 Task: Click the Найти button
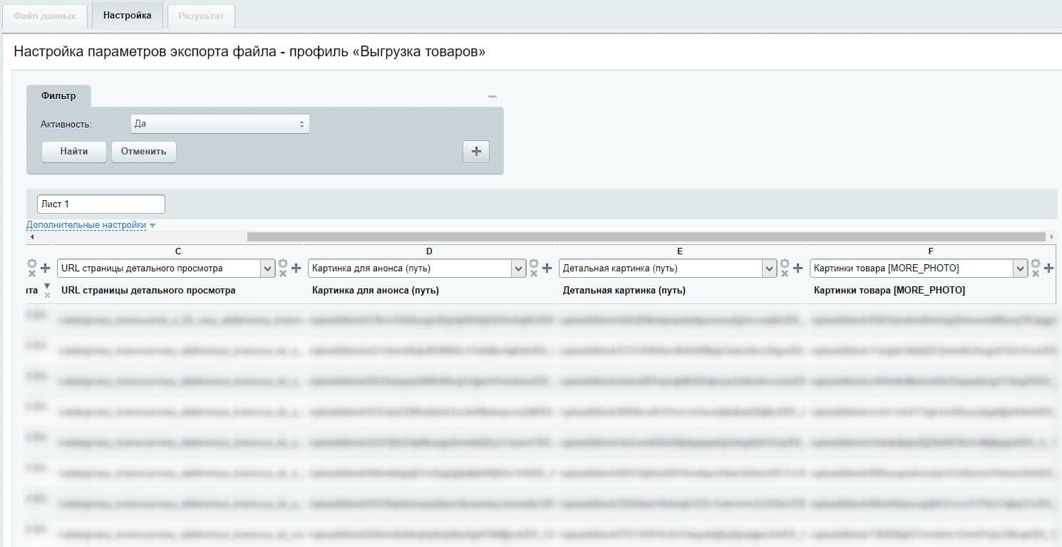coord(74,152)
